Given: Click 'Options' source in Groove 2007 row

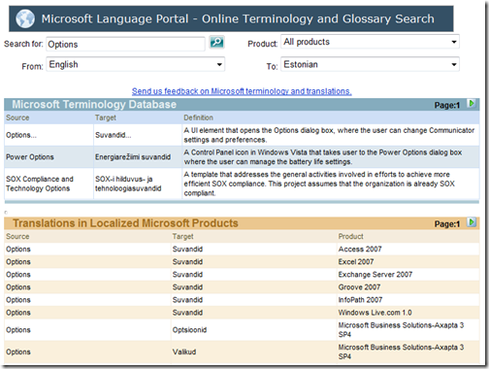Looking at the screenshot, I should [18, 287].
